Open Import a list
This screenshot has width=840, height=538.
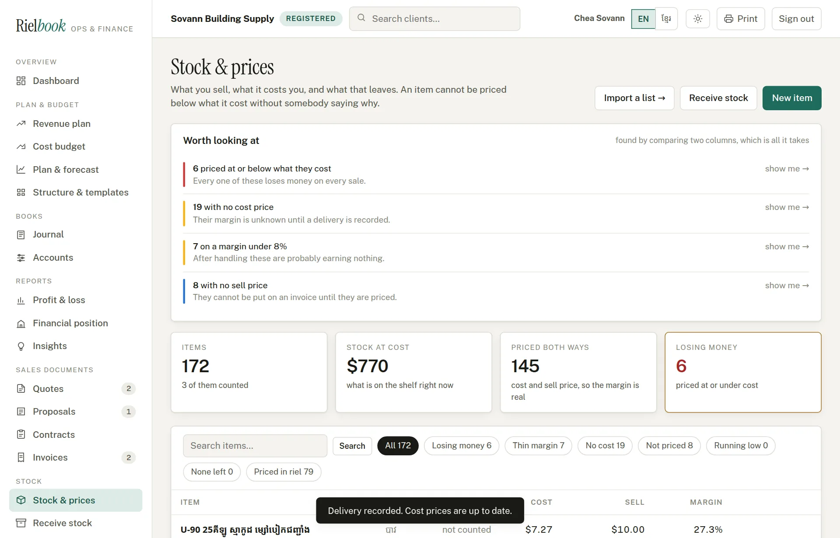click(x=634, y=98)
